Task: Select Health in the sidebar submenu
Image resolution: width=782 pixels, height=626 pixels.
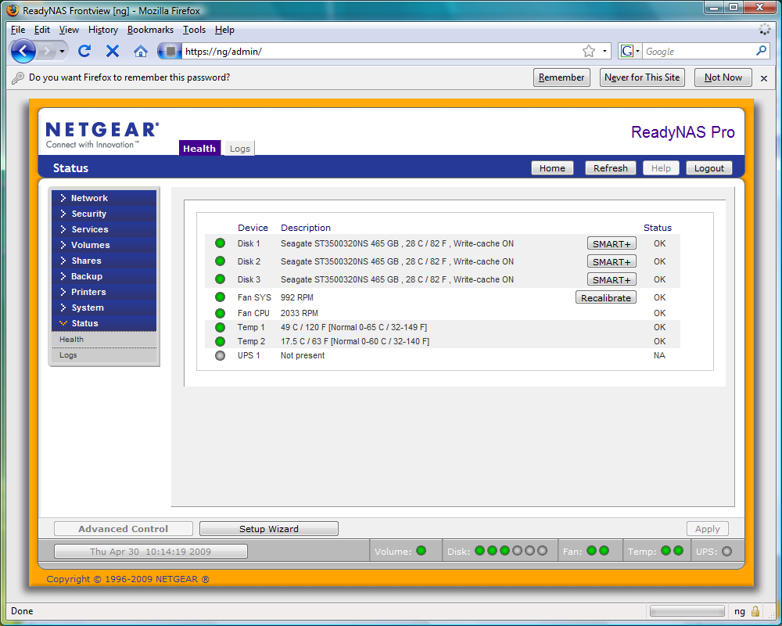Action: (x=104, y=340)
